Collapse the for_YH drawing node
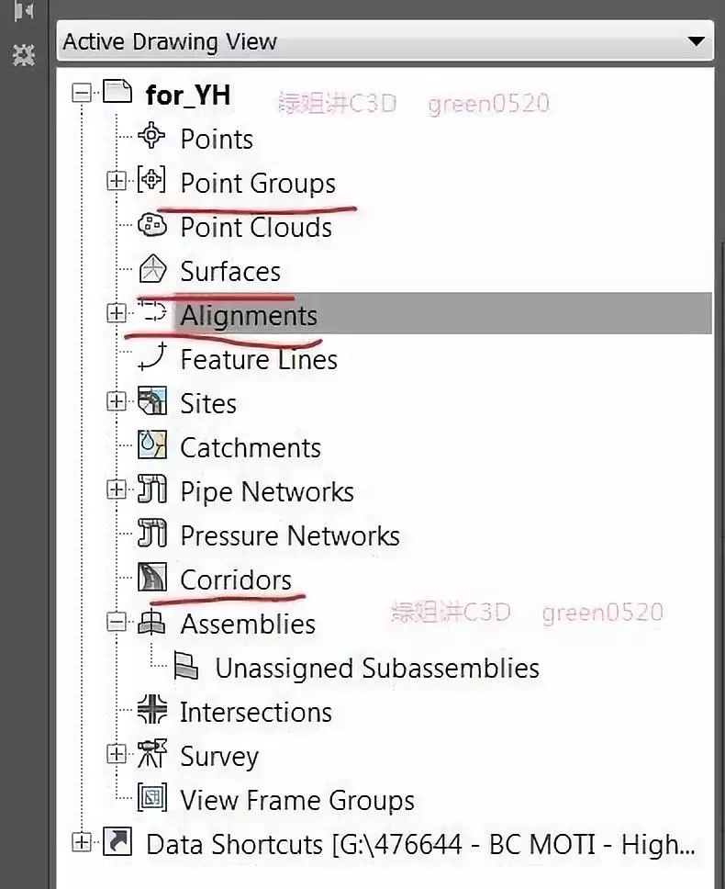 pyautogui.click(x=82, y=93)
